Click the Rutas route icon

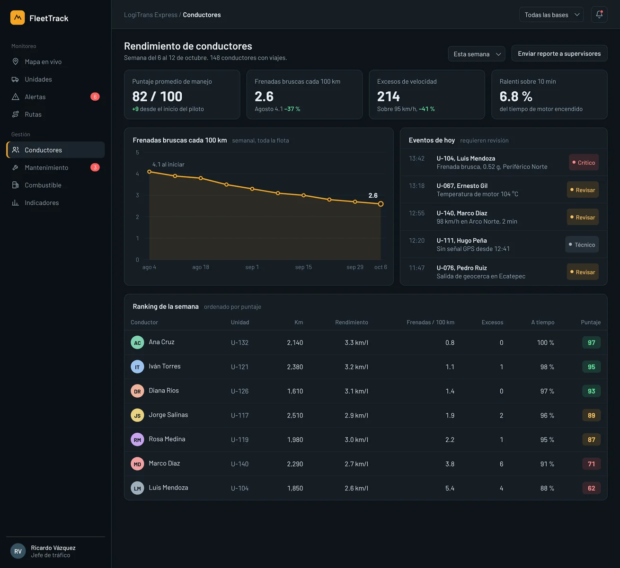point(16,114)
